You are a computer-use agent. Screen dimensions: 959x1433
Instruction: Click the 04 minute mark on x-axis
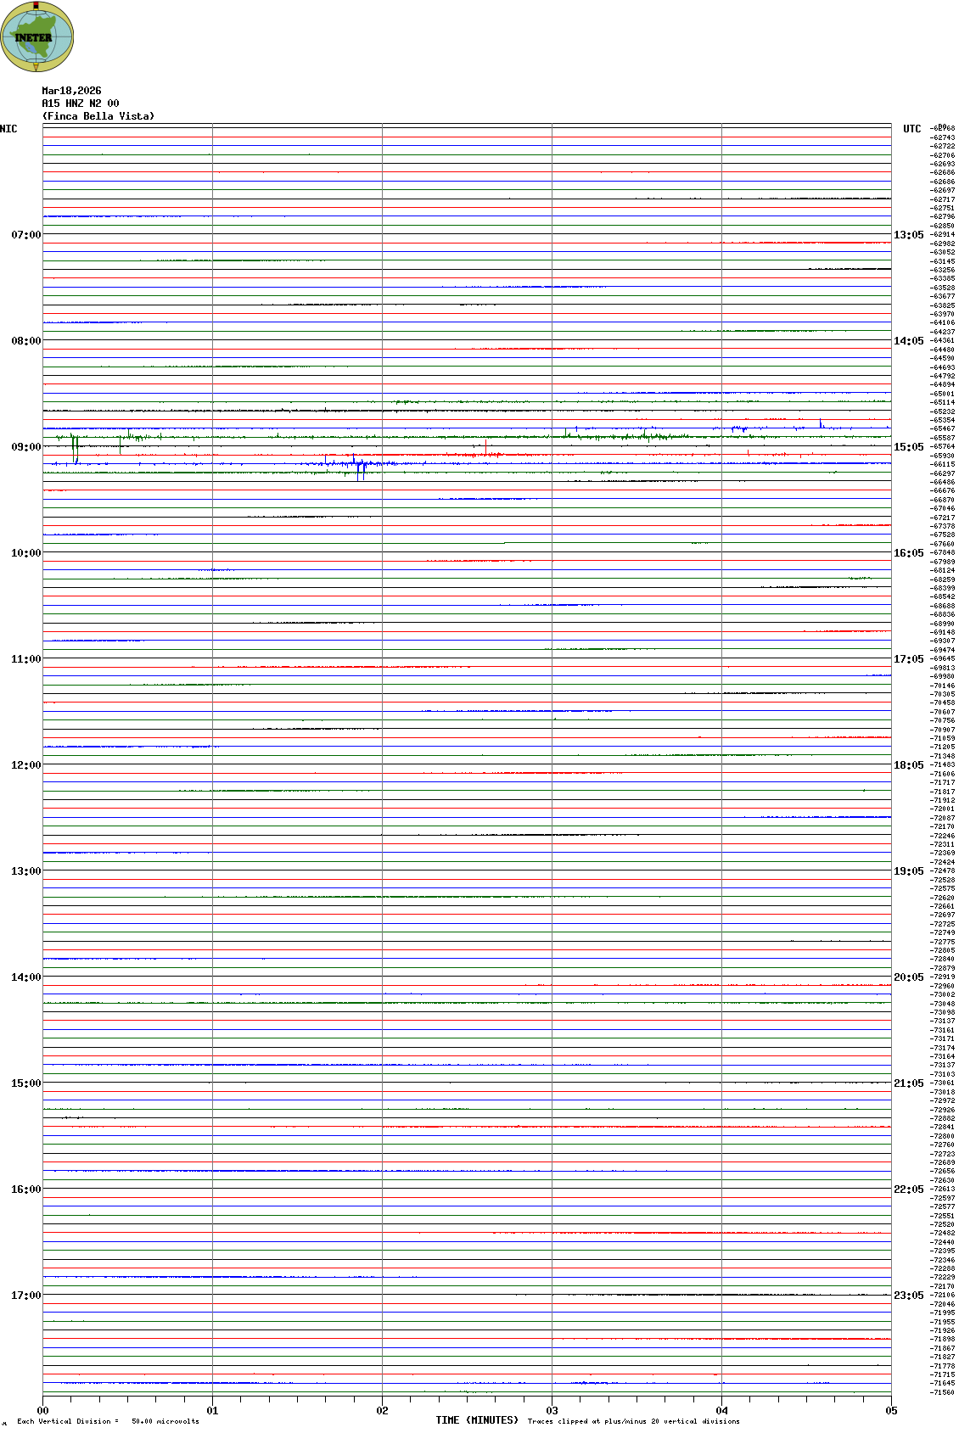tap(722, 1411)
